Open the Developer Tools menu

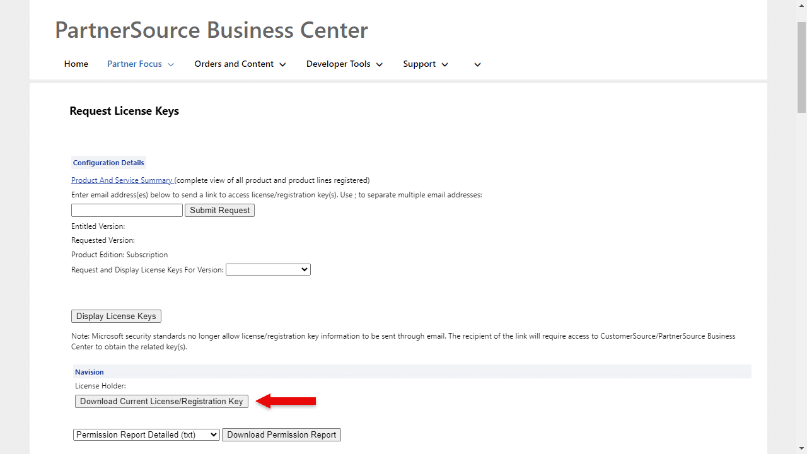click(345, 64)
